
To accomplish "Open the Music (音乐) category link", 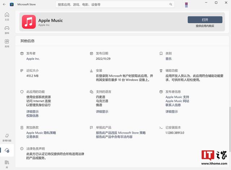I will pos(169,59).
